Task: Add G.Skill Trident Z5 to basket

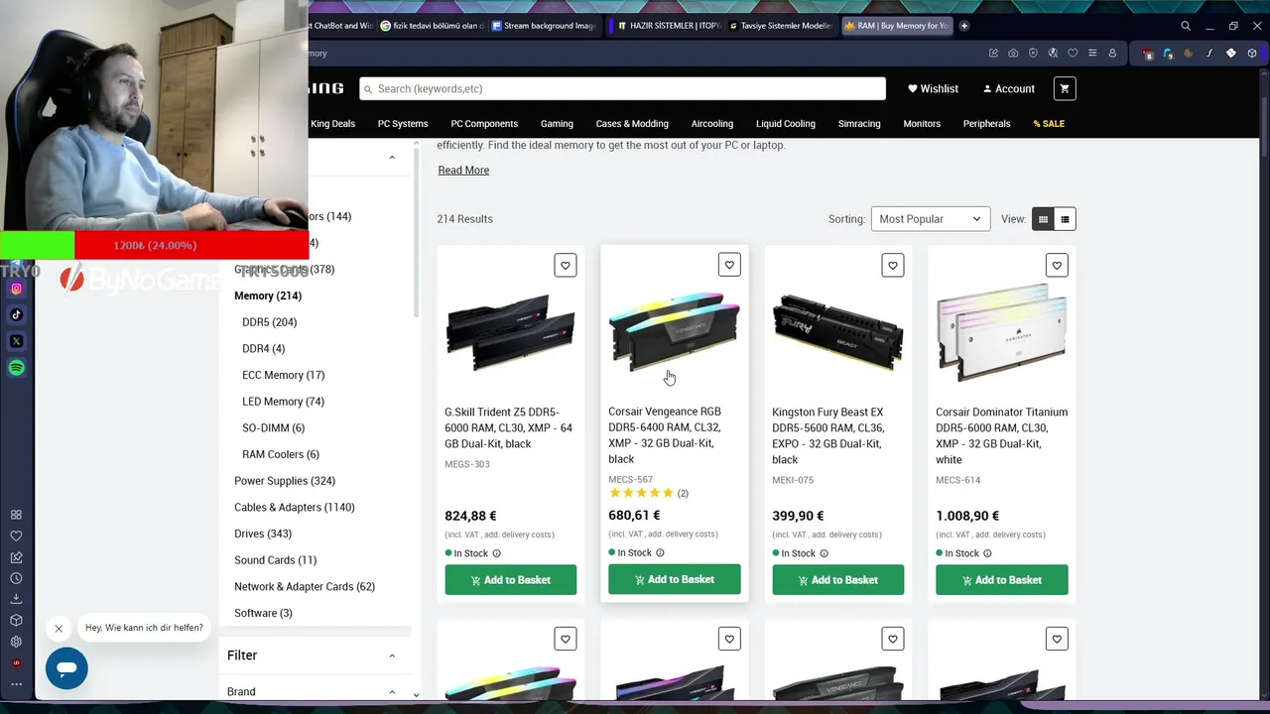Action: (511, 580)
